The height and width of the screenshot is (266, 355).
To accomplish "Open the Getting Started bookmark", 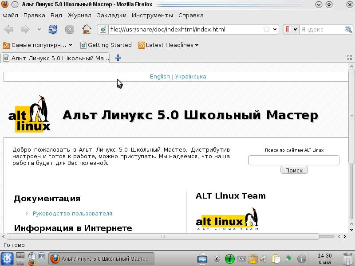I will click(106, 45).
